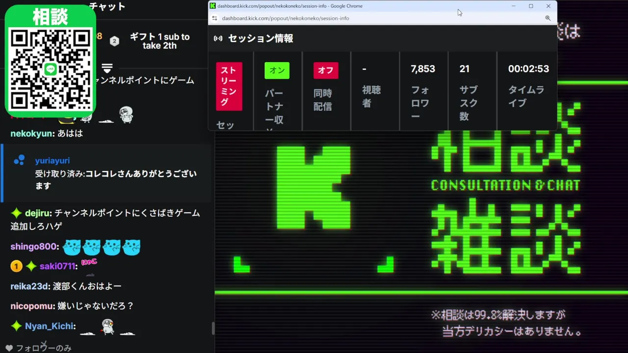Click the チャット header label
Image resolution: width=628 pixels, height=353 pixels.
107,6
